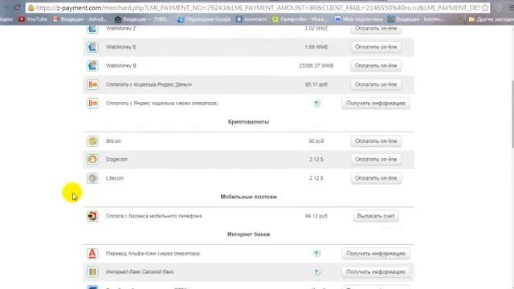Click the Bitcoin coin icon

(92, 141)
